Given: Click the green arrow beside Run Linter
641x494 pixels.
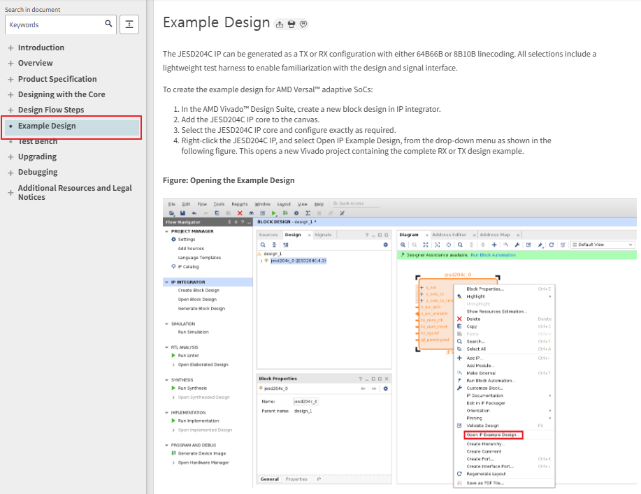Looking at the screenshot, I should point(174,356).
